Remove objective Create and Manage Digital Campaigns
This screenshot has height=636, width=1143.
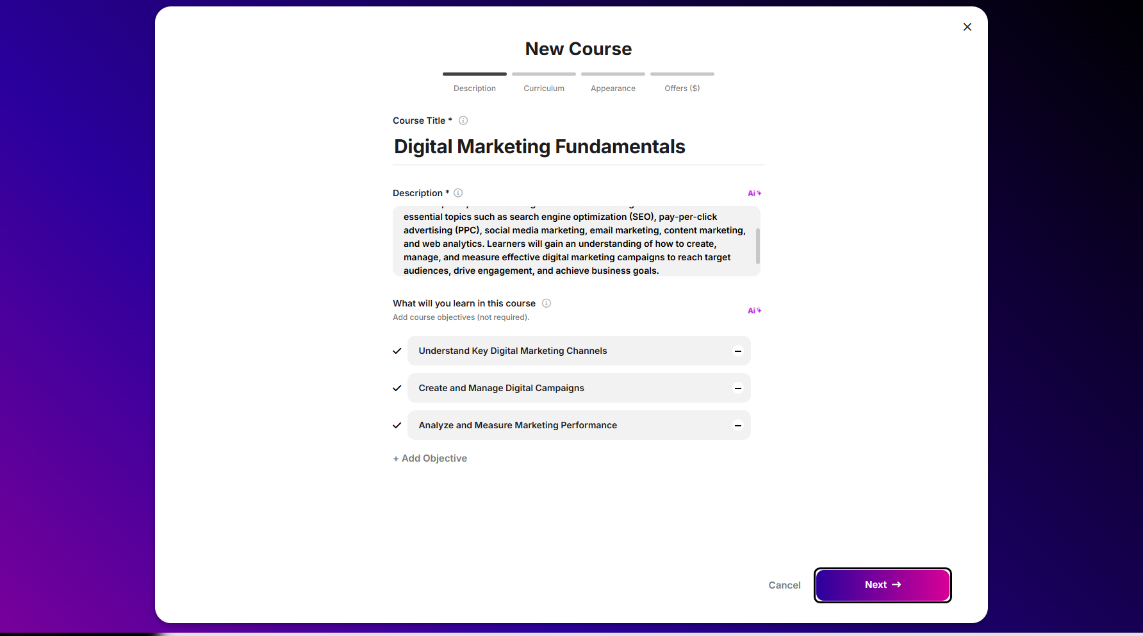[738, 388]
